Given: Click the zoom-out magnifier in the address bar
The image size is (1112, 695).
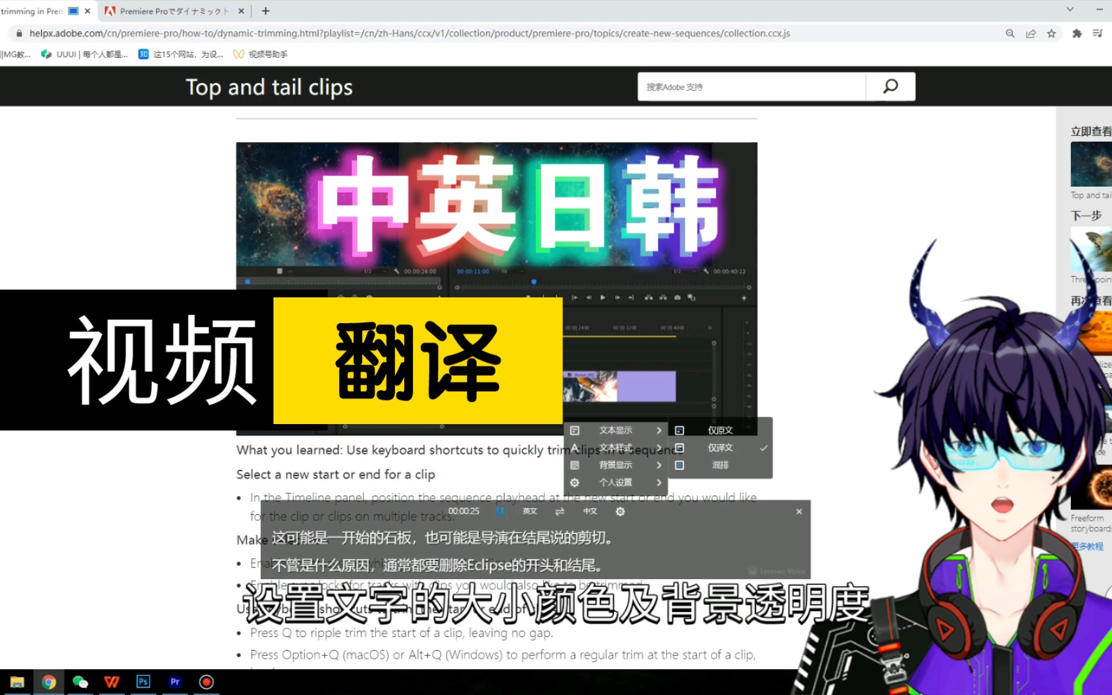Looking at the screenshot, I should pos(1010,33).
